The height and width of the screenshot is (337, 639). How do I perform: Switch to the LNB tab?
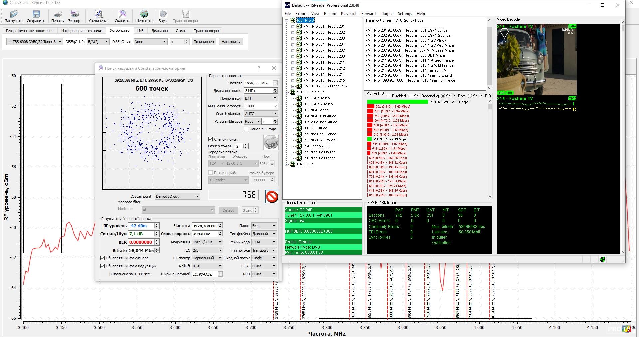(140, 31)
